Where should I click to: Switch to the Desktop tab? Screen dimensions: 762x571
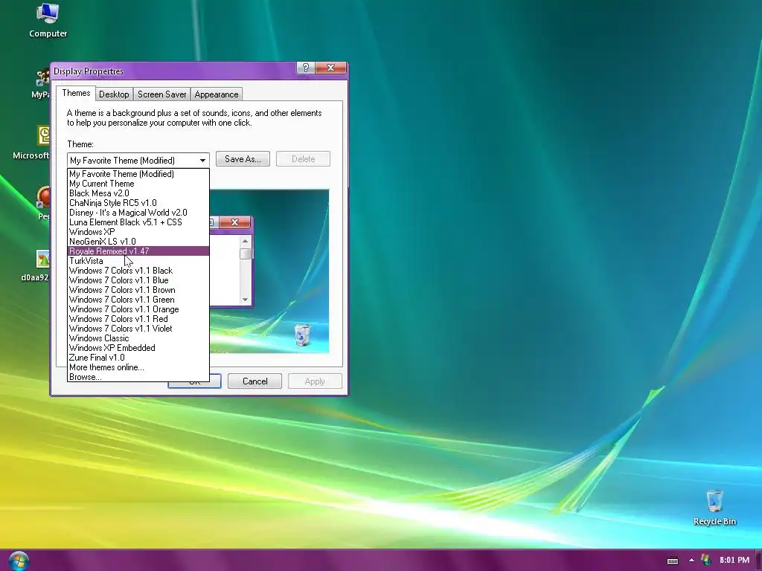(x=114, y=94)
